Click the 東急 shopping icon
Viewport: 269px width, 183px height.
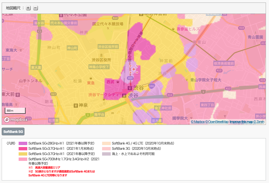point(91,78)
